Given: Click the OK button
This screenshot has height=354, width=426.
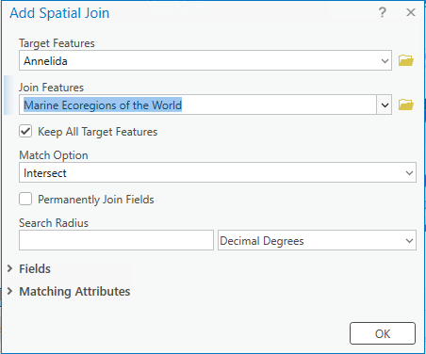Looking at the screenshot, I should click(383, 333).
